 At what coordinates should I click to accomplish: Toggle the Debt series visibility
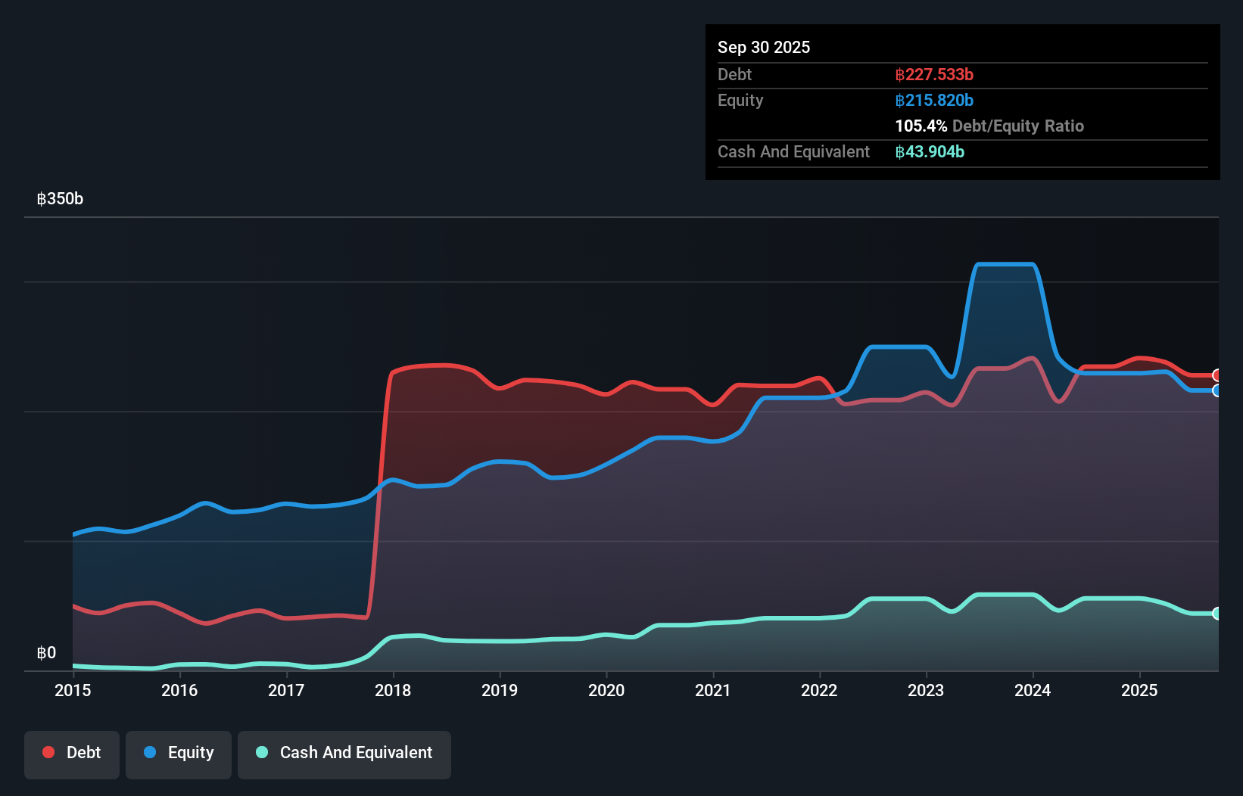(x=71, y=753)
